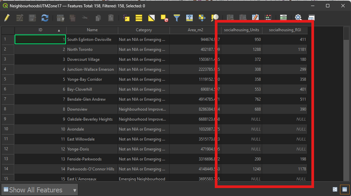Open conditional formatting options
Viewport: 351px width, 196px height.
point(283,18)
